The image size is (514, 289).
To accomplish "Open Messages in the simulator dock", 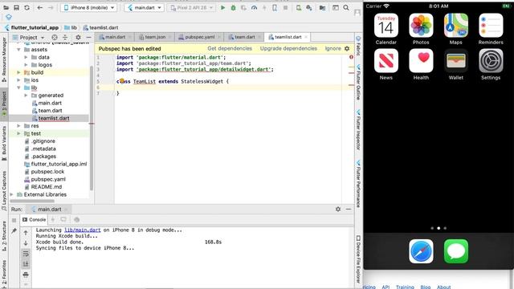I will click(456, 251).
